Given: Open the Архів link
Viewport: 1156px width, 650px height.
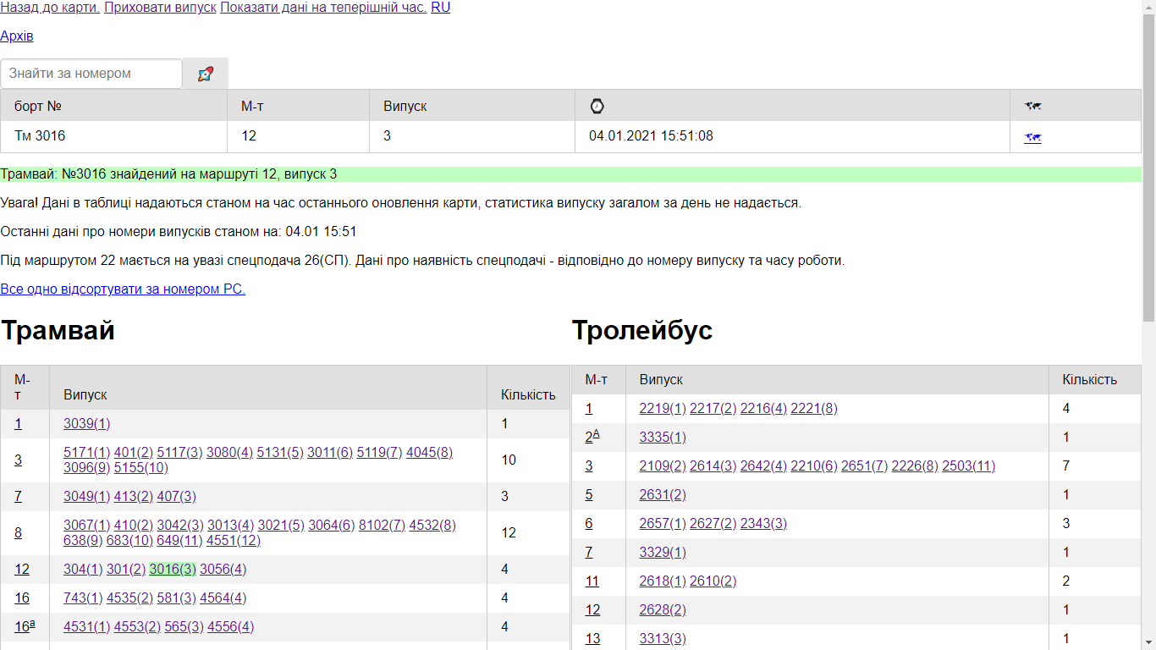Looking at the screenshot, I should 17,36.
